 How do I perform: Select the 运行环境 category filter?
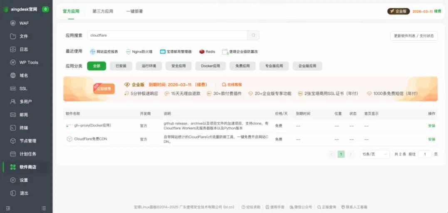(149, 66)
